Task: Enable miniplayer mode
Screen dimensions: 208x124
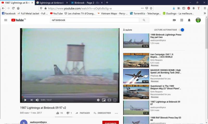Action: (104, 100)
